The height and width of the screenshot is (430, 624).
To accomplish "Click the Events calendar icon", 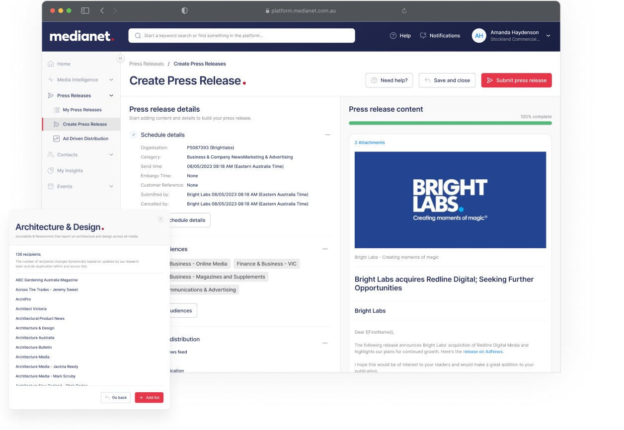I will coord(51,187).
